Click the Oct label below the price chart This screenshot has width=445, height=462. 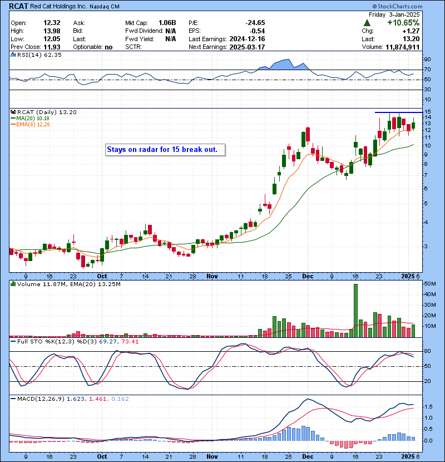tap(102, 276)
